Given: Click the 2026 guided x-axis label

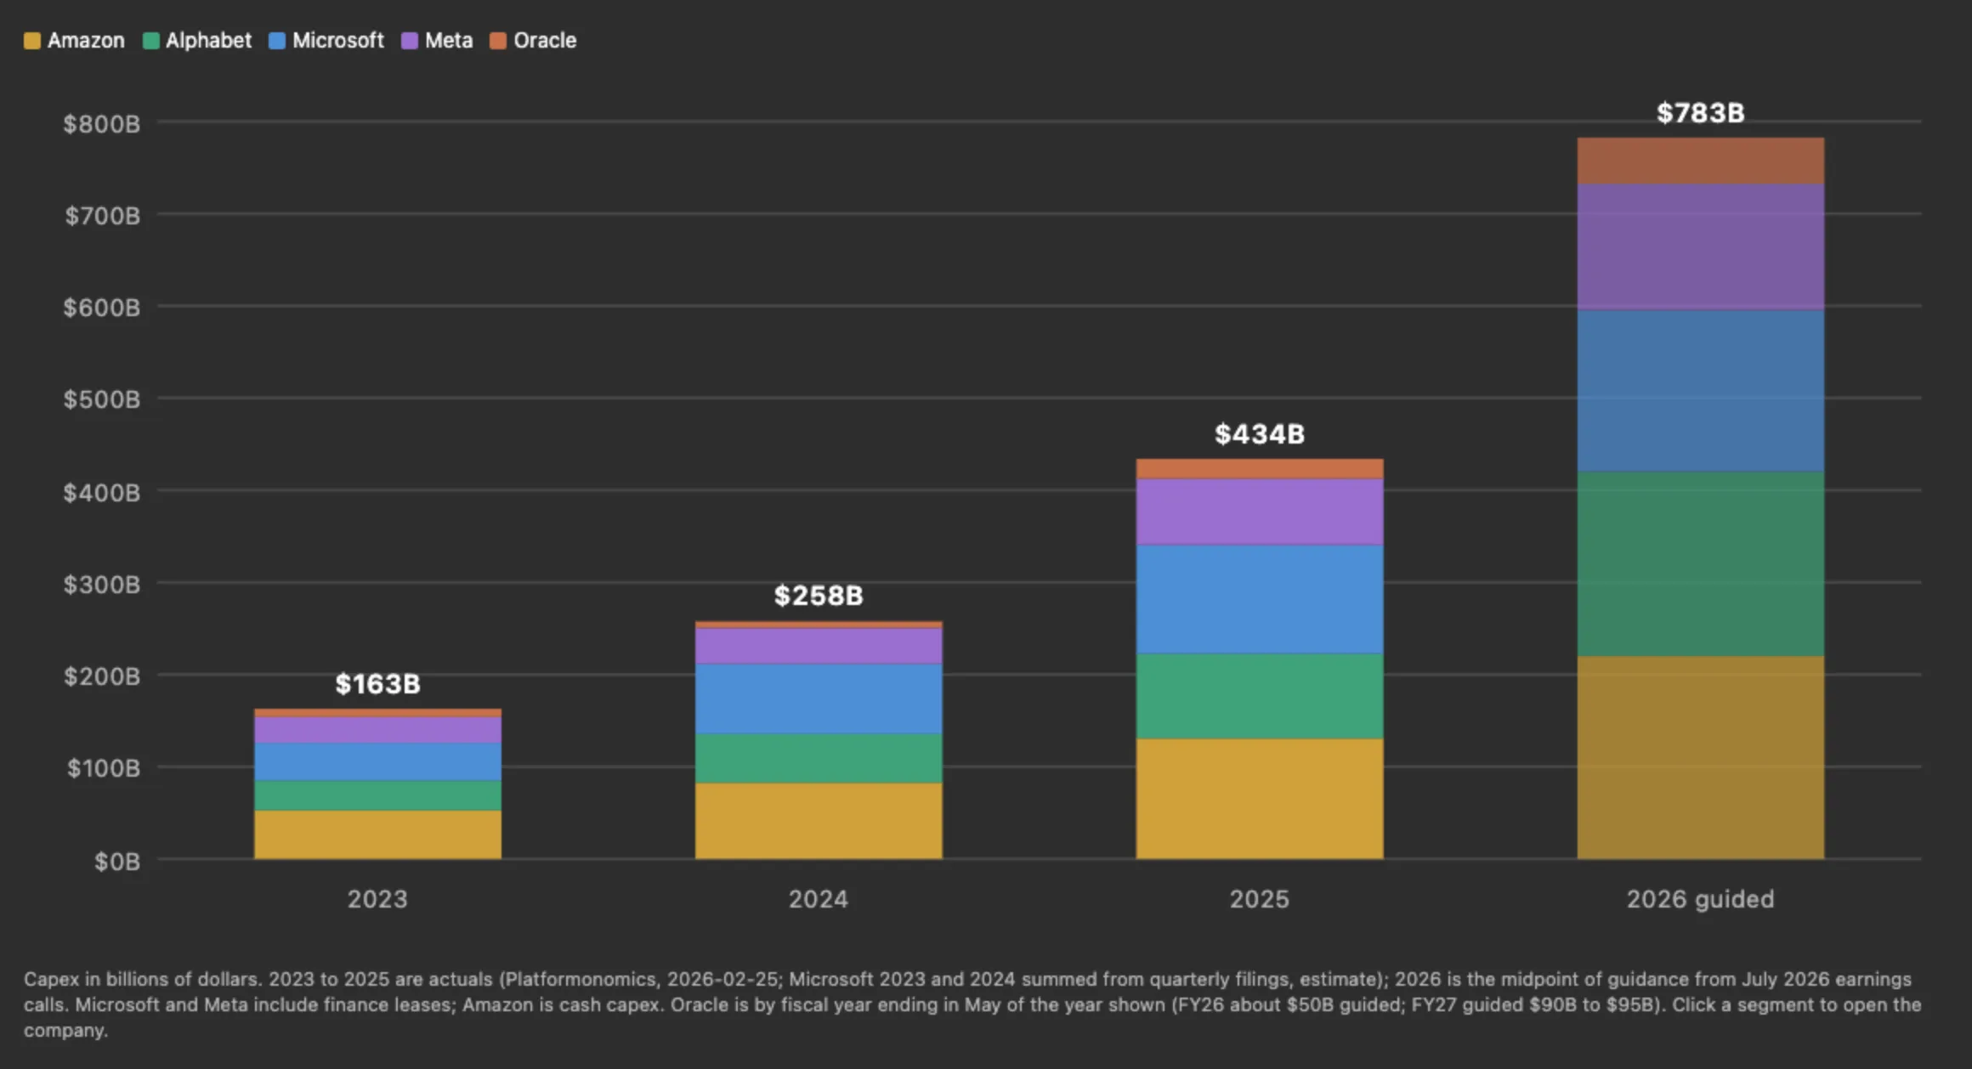Looking at the screenshot, I should (1701, 899).
